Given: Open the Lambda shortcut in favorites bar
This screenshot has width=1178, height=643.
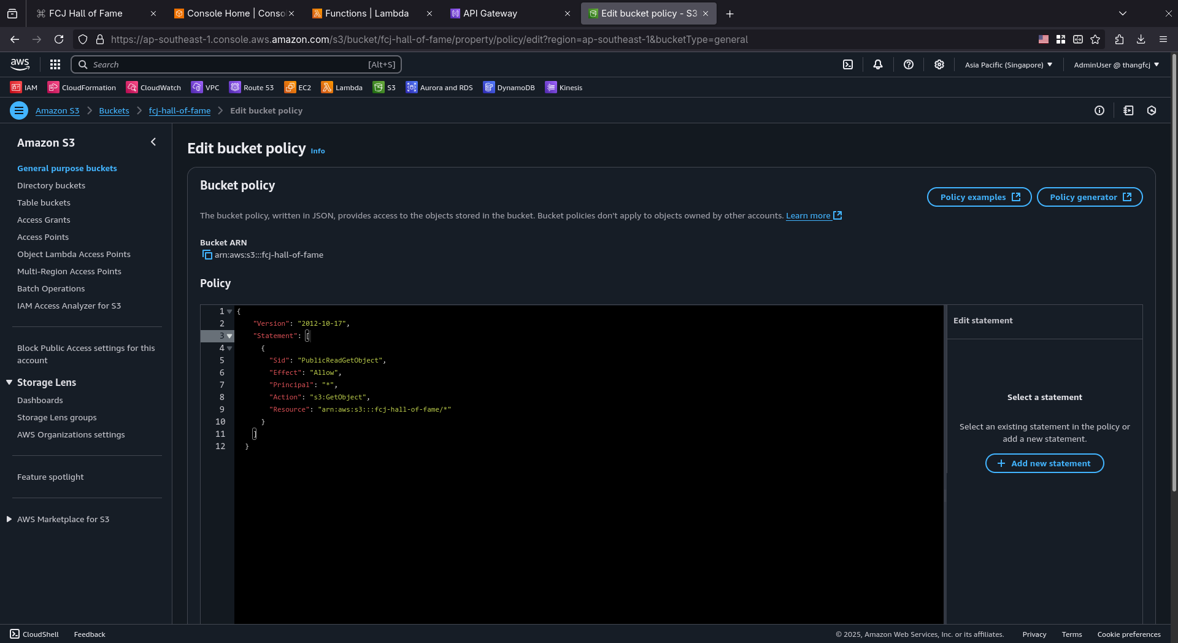Looking at the screenshot, I should (342, 88).
